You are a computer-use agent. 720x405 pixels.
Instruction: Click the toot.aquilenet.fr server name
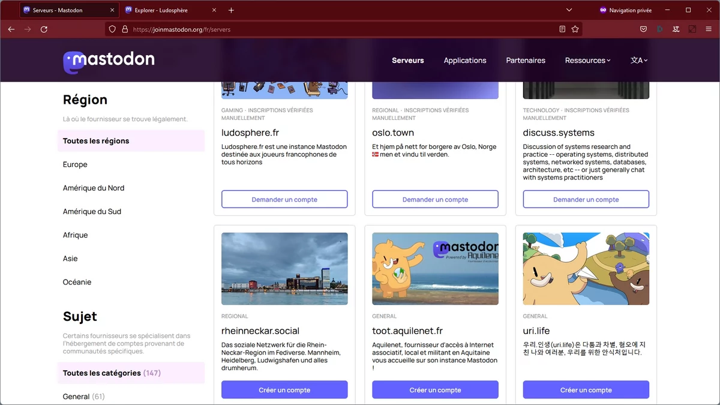(407, 331)
